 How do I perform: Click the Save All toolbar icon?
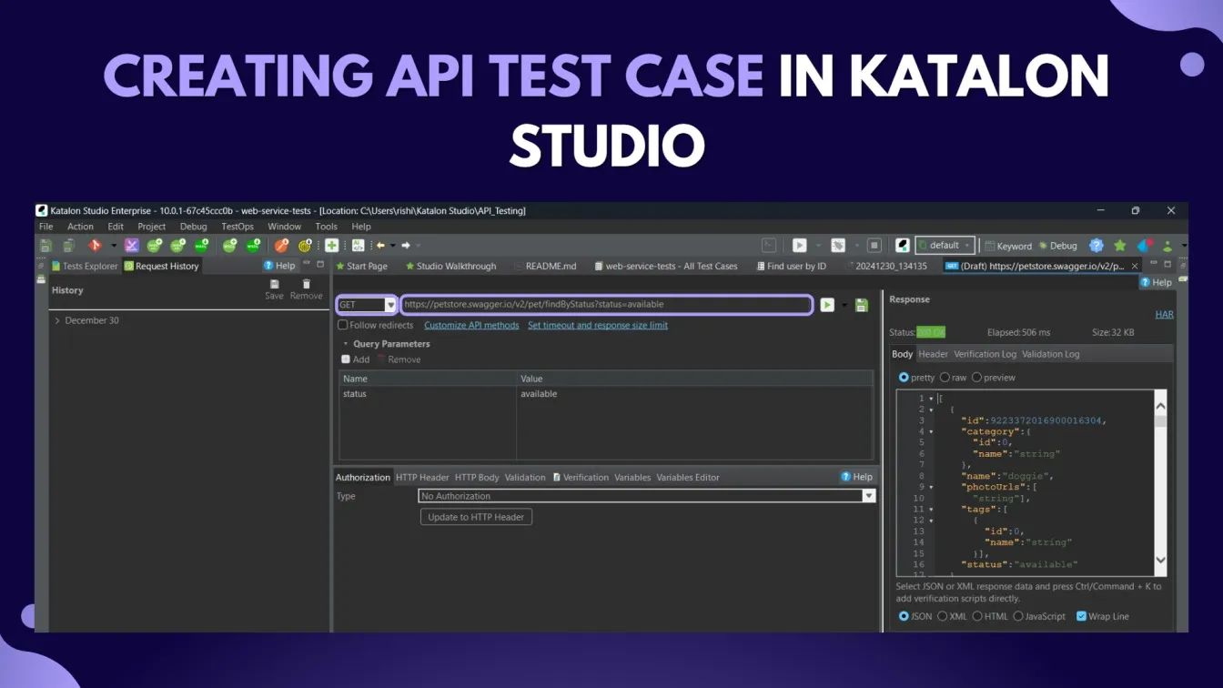(68, 246)
